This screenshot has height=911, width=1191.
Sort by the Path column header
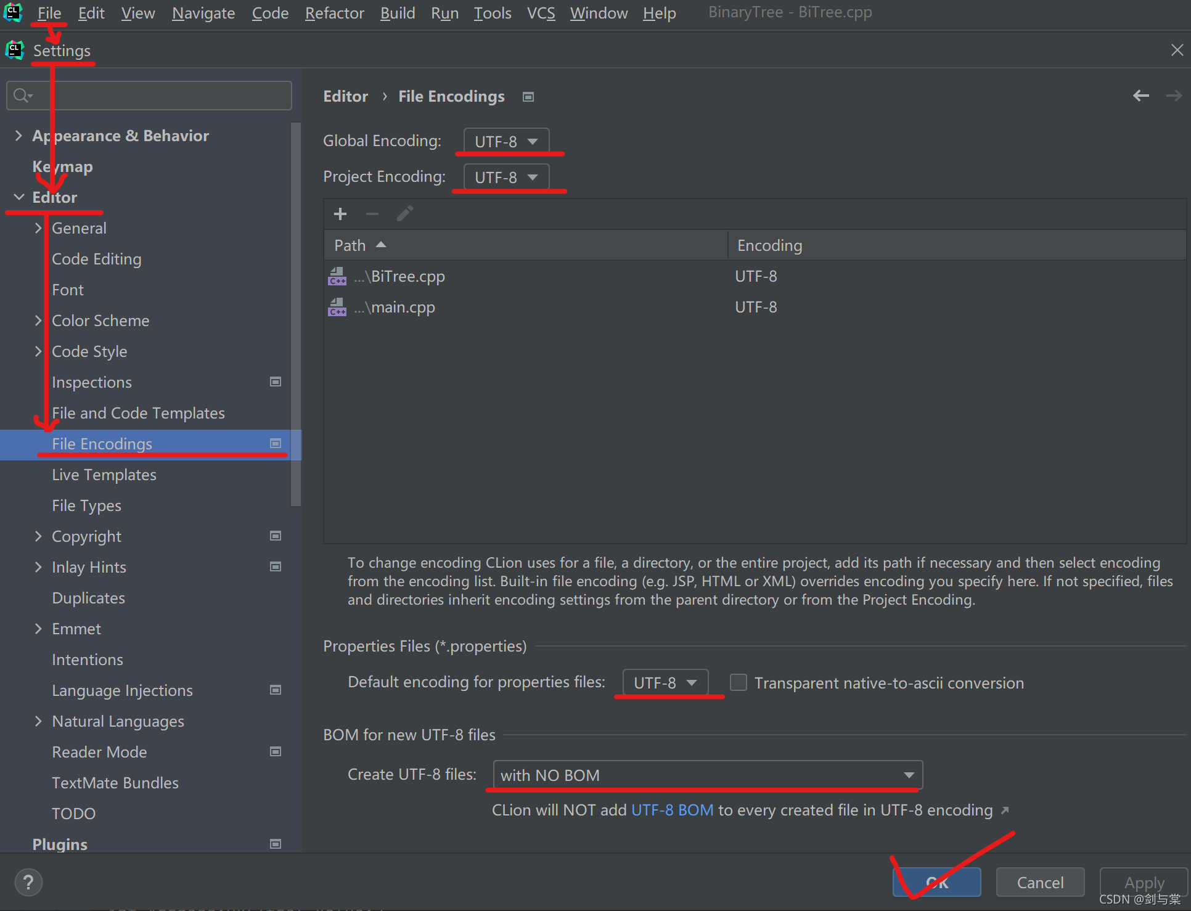[x=525, y=245]
